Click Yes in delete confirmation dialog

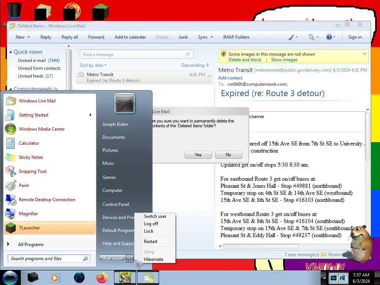[198, 155]
